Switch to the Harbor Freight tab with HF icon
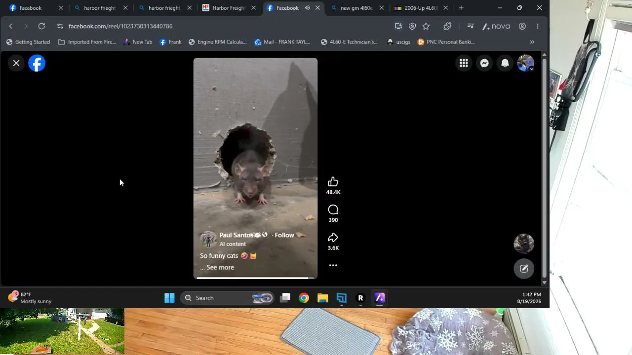The image size is (632, 355). pyautogui.click(x=229, y=8)
